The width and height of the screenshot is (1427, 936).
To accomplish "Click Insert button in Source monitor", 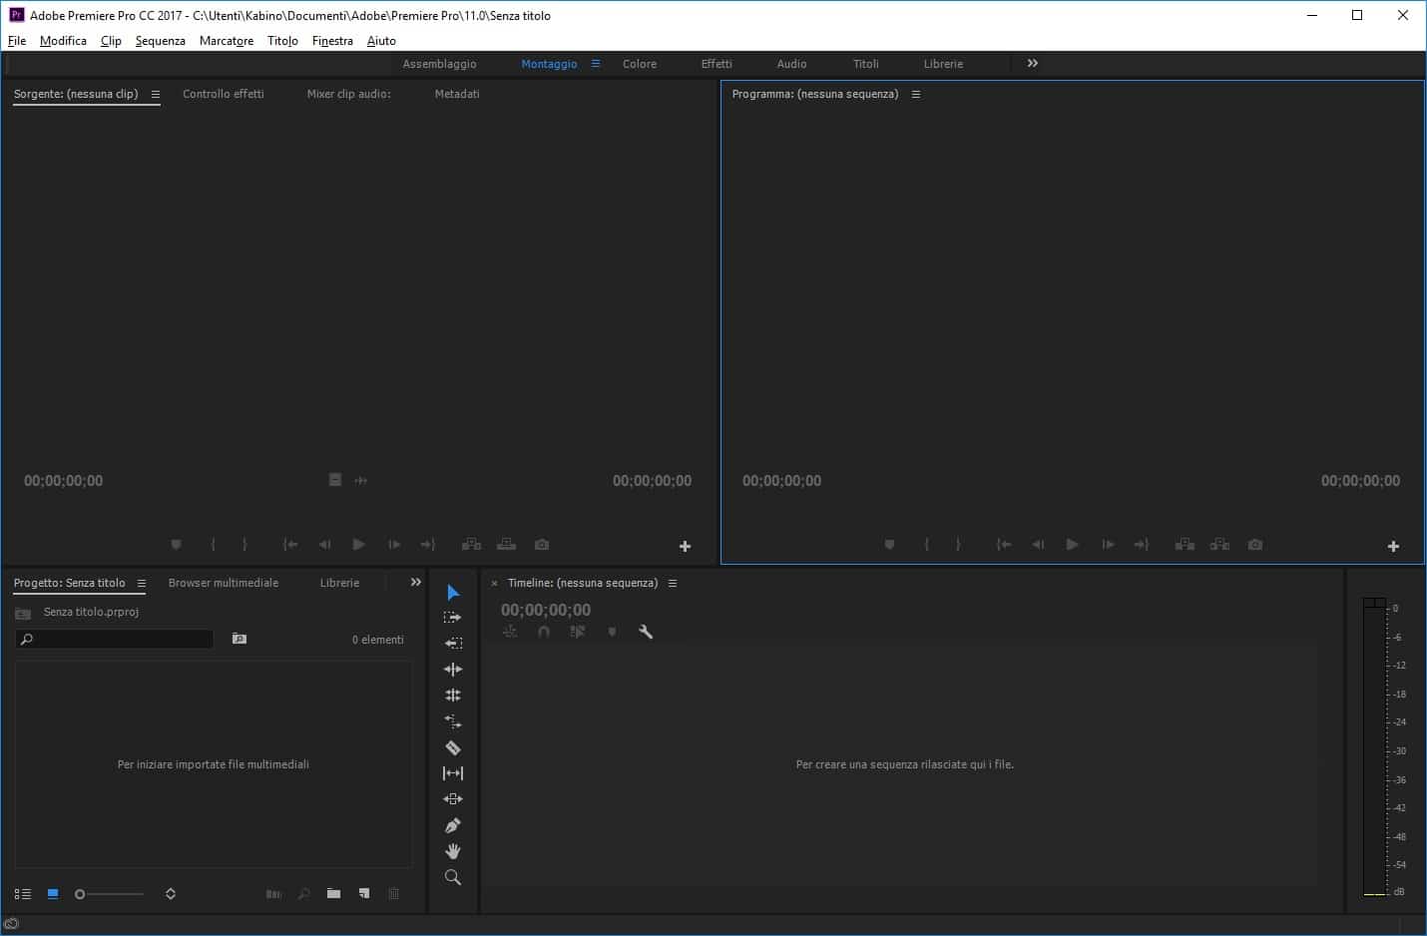I will (x=472, y=545).
